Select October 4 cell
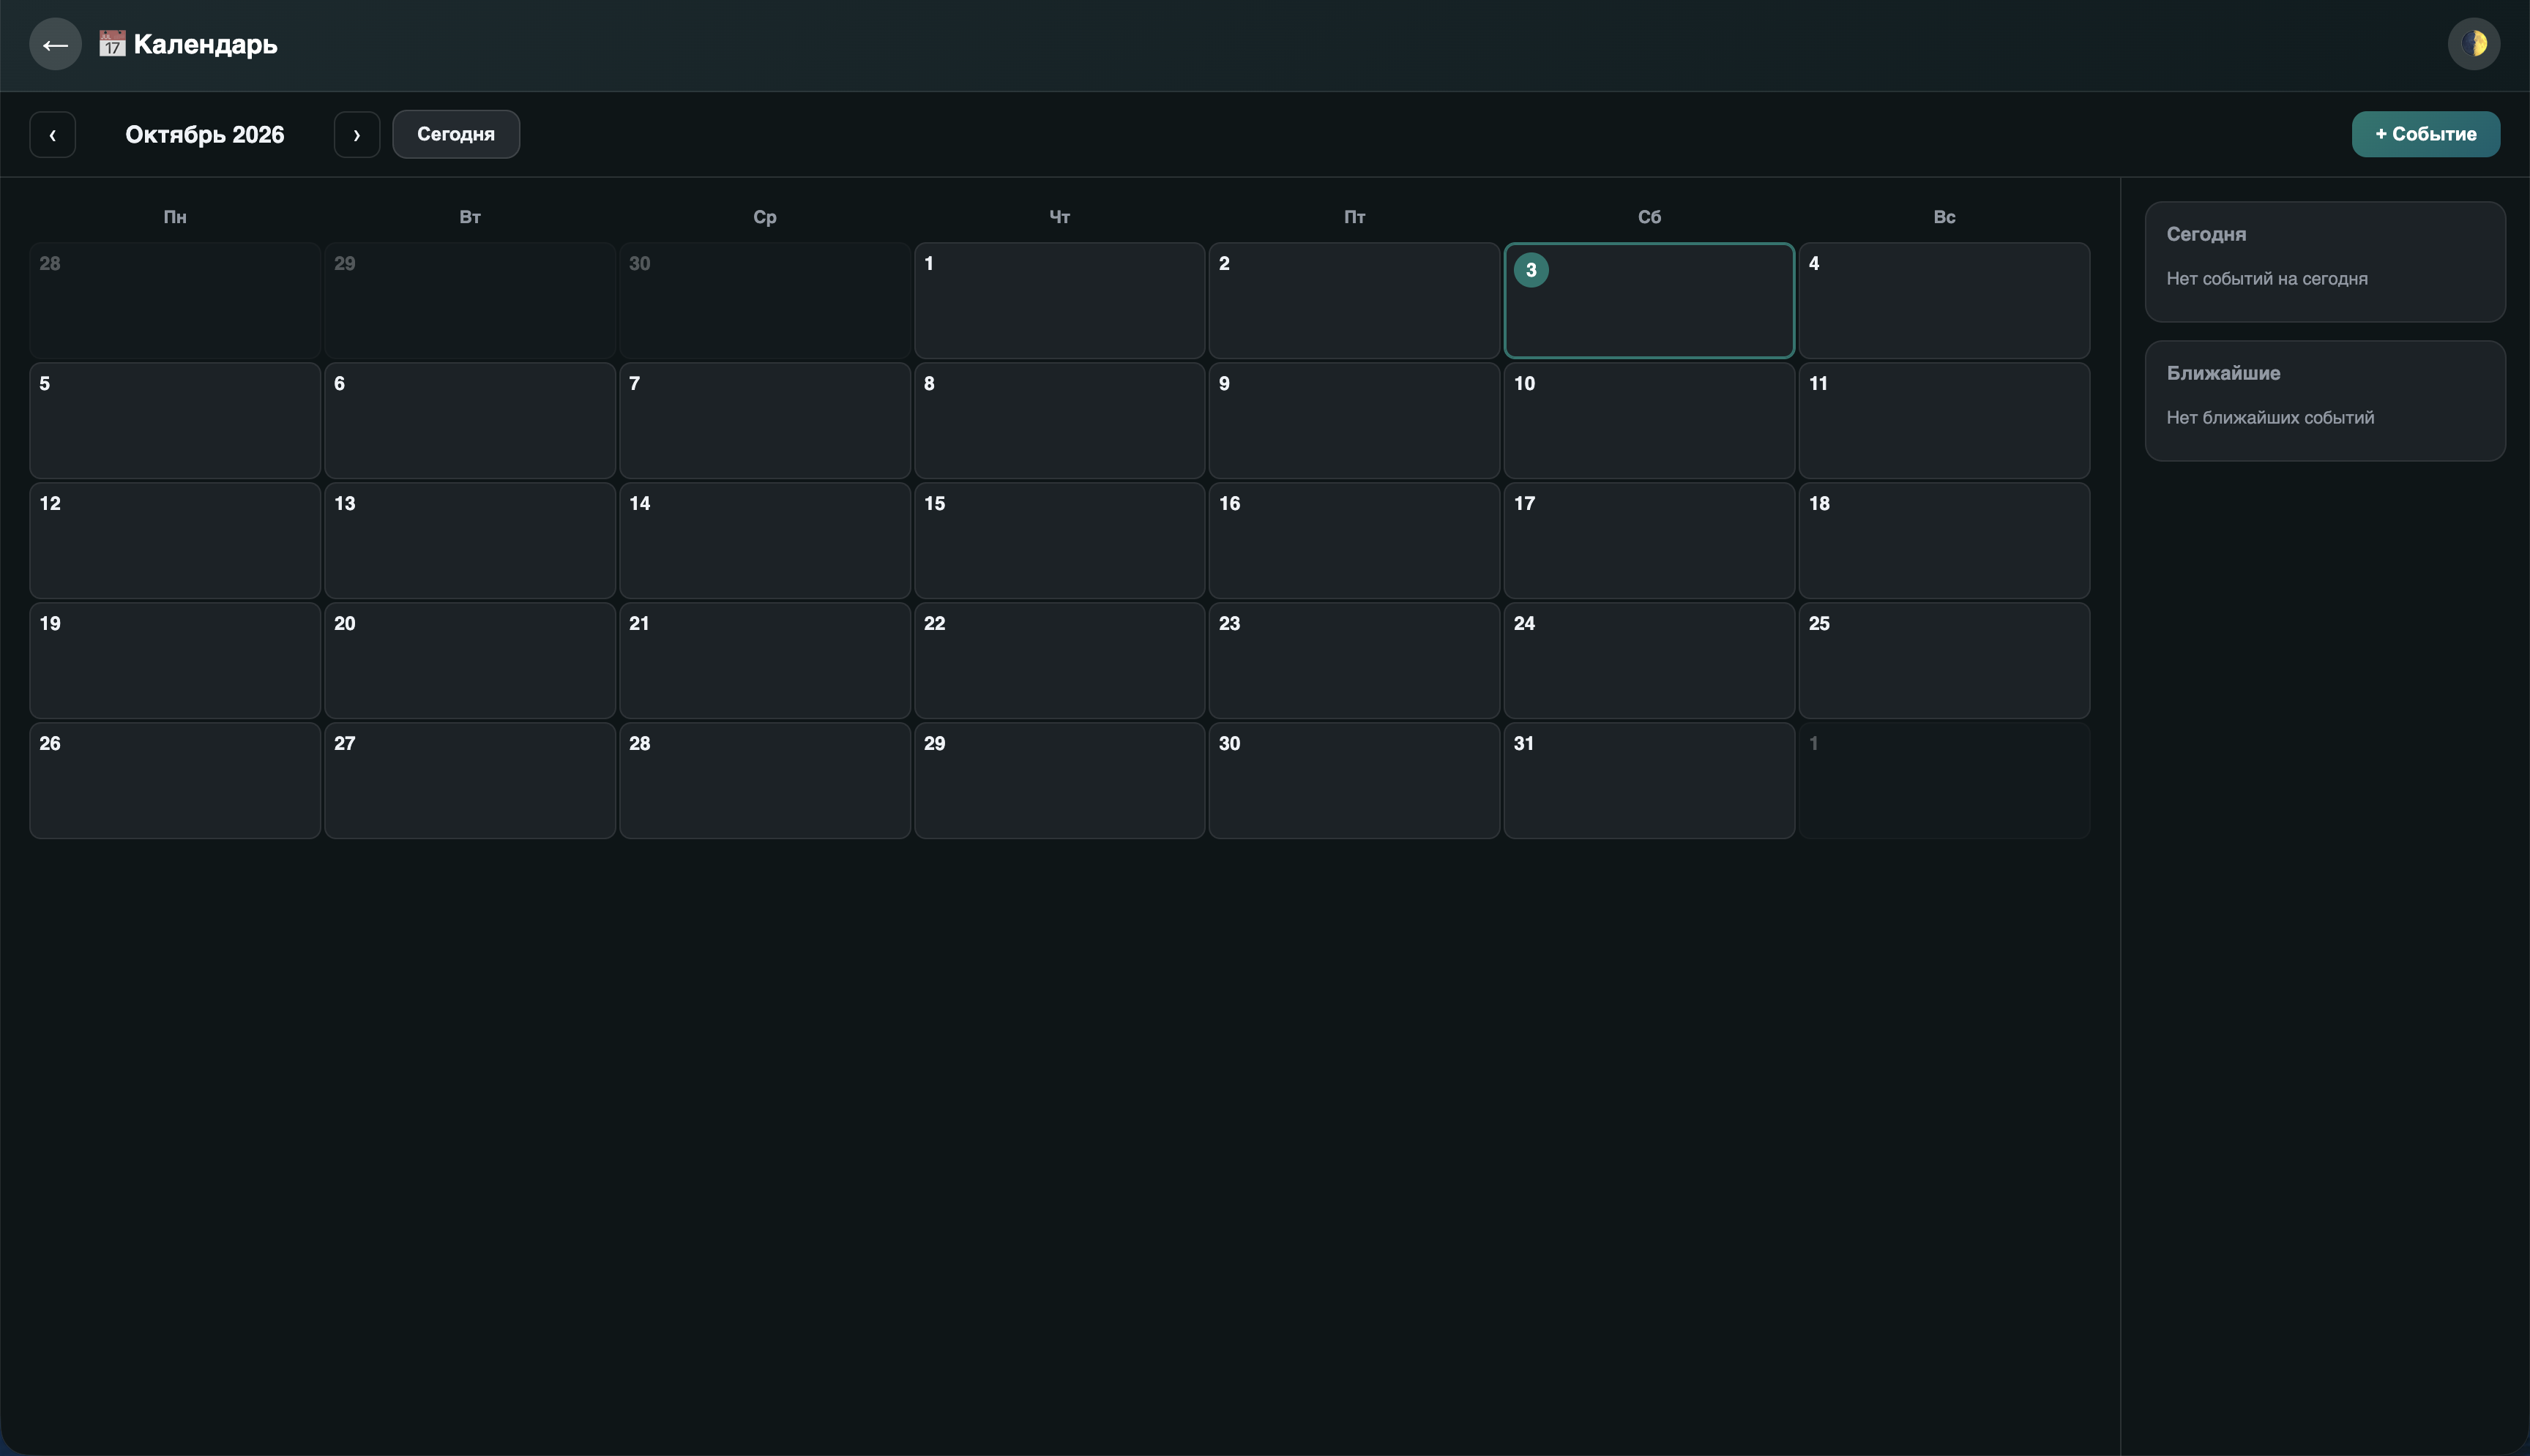This screenshot has width=2530, height=1456. click(1944, 300)
